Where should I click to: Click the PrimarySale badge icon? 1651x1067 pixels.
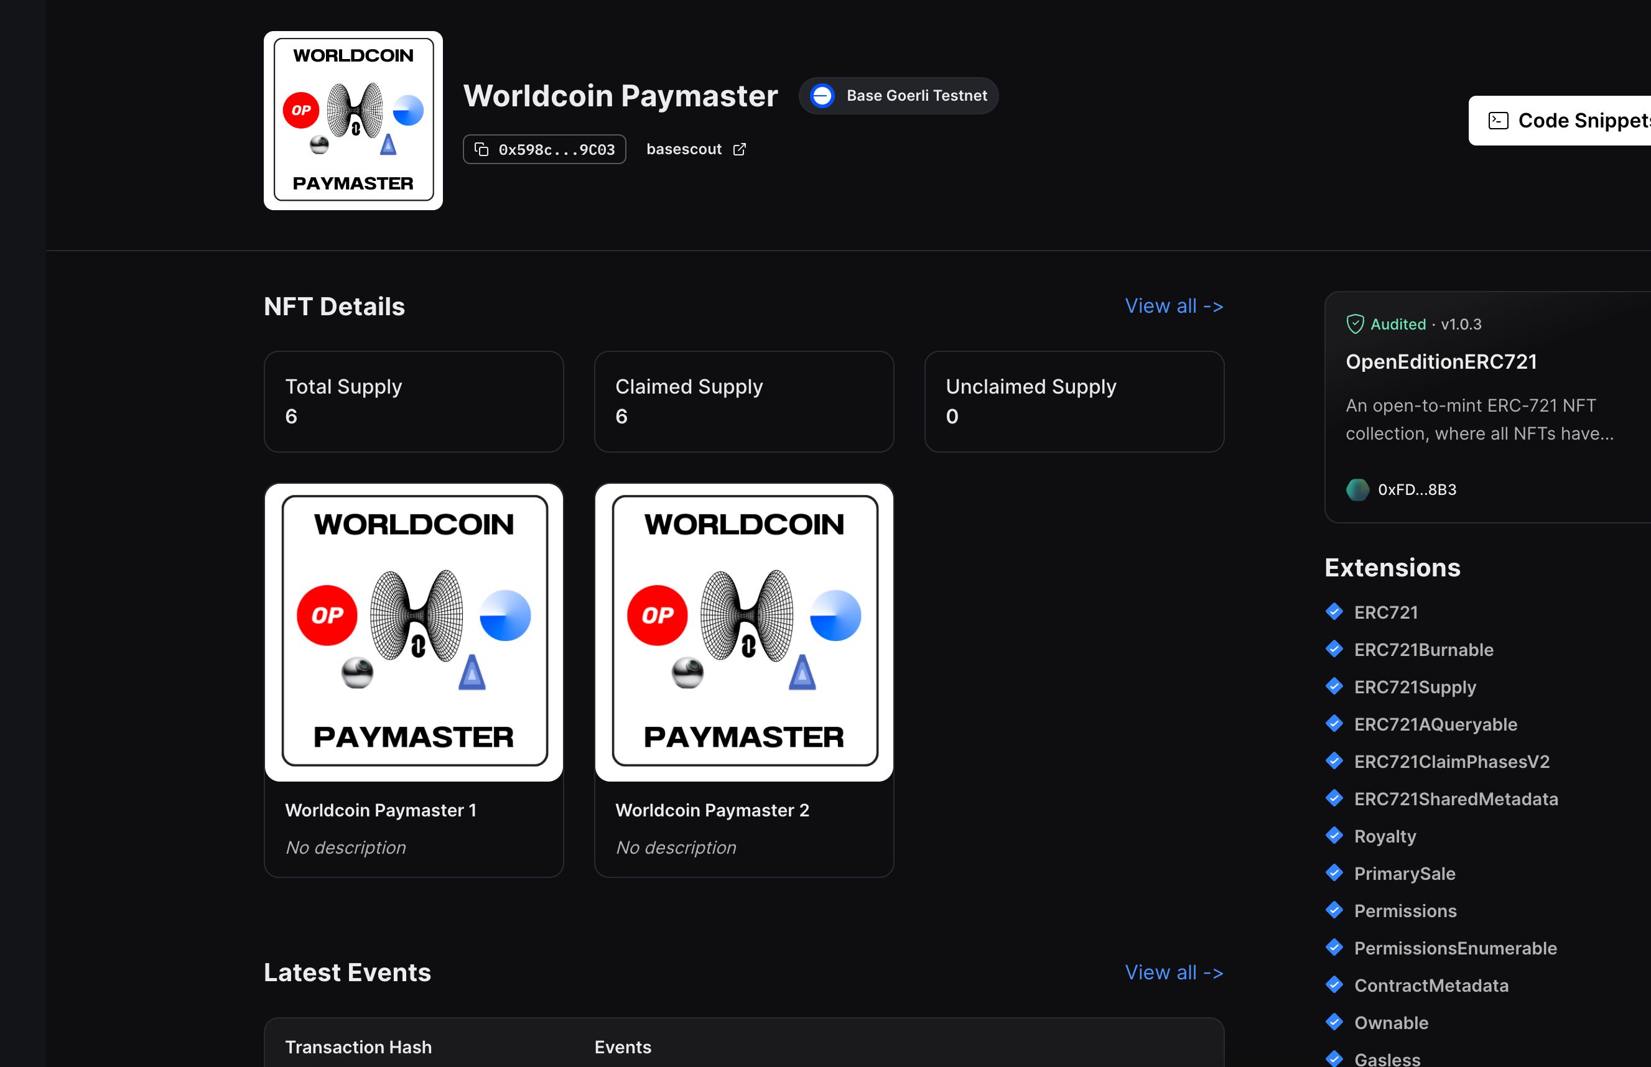pos(1334,873)
